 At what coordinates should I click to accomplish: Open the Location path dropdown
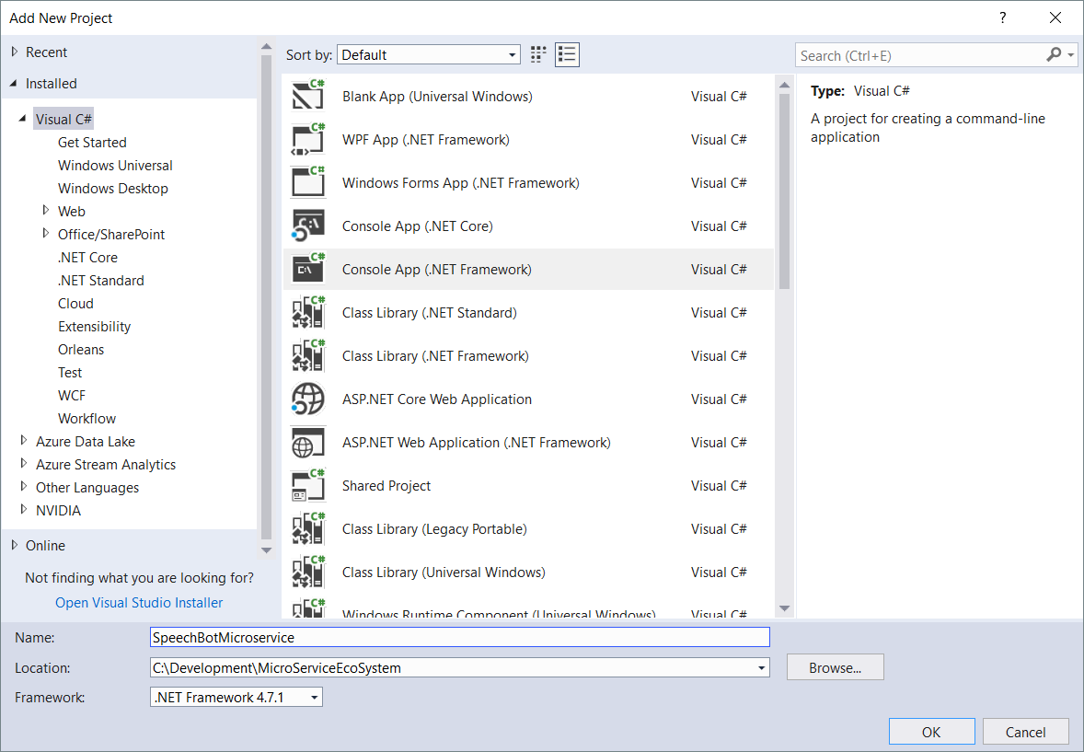click(761, 667)
